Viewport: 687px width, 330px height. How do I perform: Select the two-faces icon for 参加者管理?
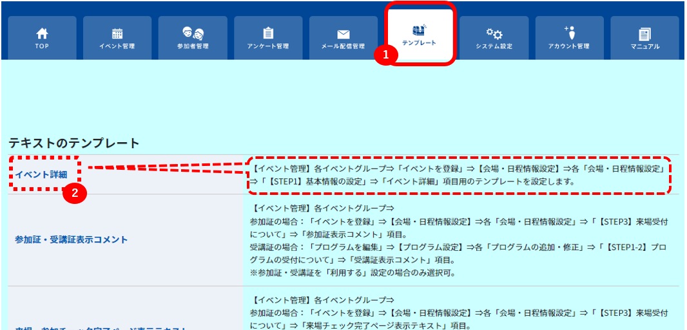(x=193, y=33)
